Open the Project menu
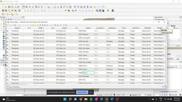This screenshot has height=102, width=182. (3, 4)
